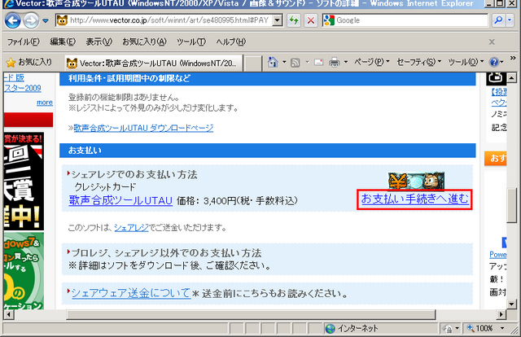Image resolution: width=521 pixels, height=337 pixels.
Task: Click the green Windows7 banner ad
Action: (24, 271)
